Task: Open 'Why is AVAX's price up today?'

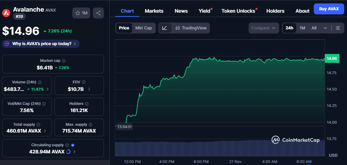Action: tap(41, 44)
